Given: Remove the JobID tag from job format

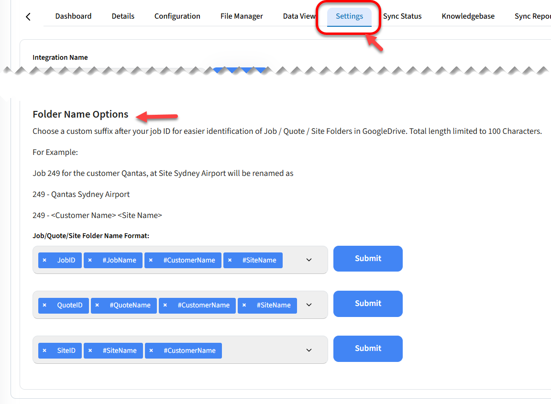Looking at the screenshot, I should click(x=44, y=260).
